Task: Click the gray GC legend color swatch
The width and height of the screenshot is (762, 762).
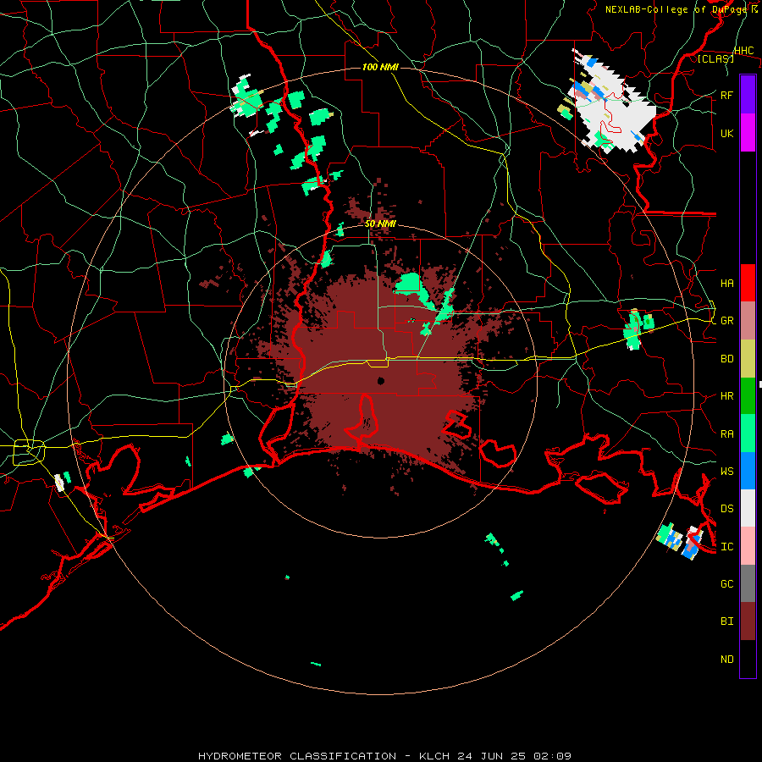Action: pos(748,583)
